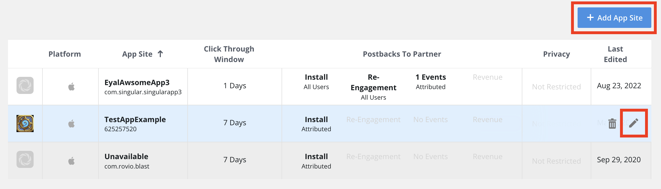Click the Apple platform icon for TestAppExample

point(71,124)
